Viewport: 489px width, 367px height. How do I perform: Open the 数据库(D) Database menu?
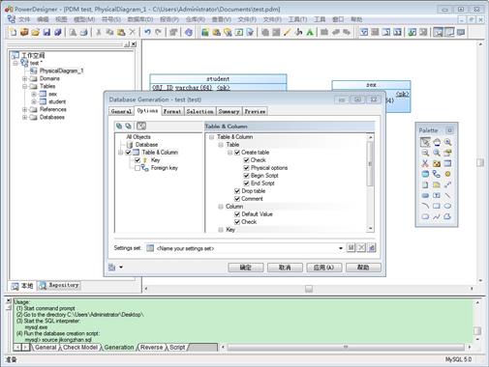(x=140, y=19)
